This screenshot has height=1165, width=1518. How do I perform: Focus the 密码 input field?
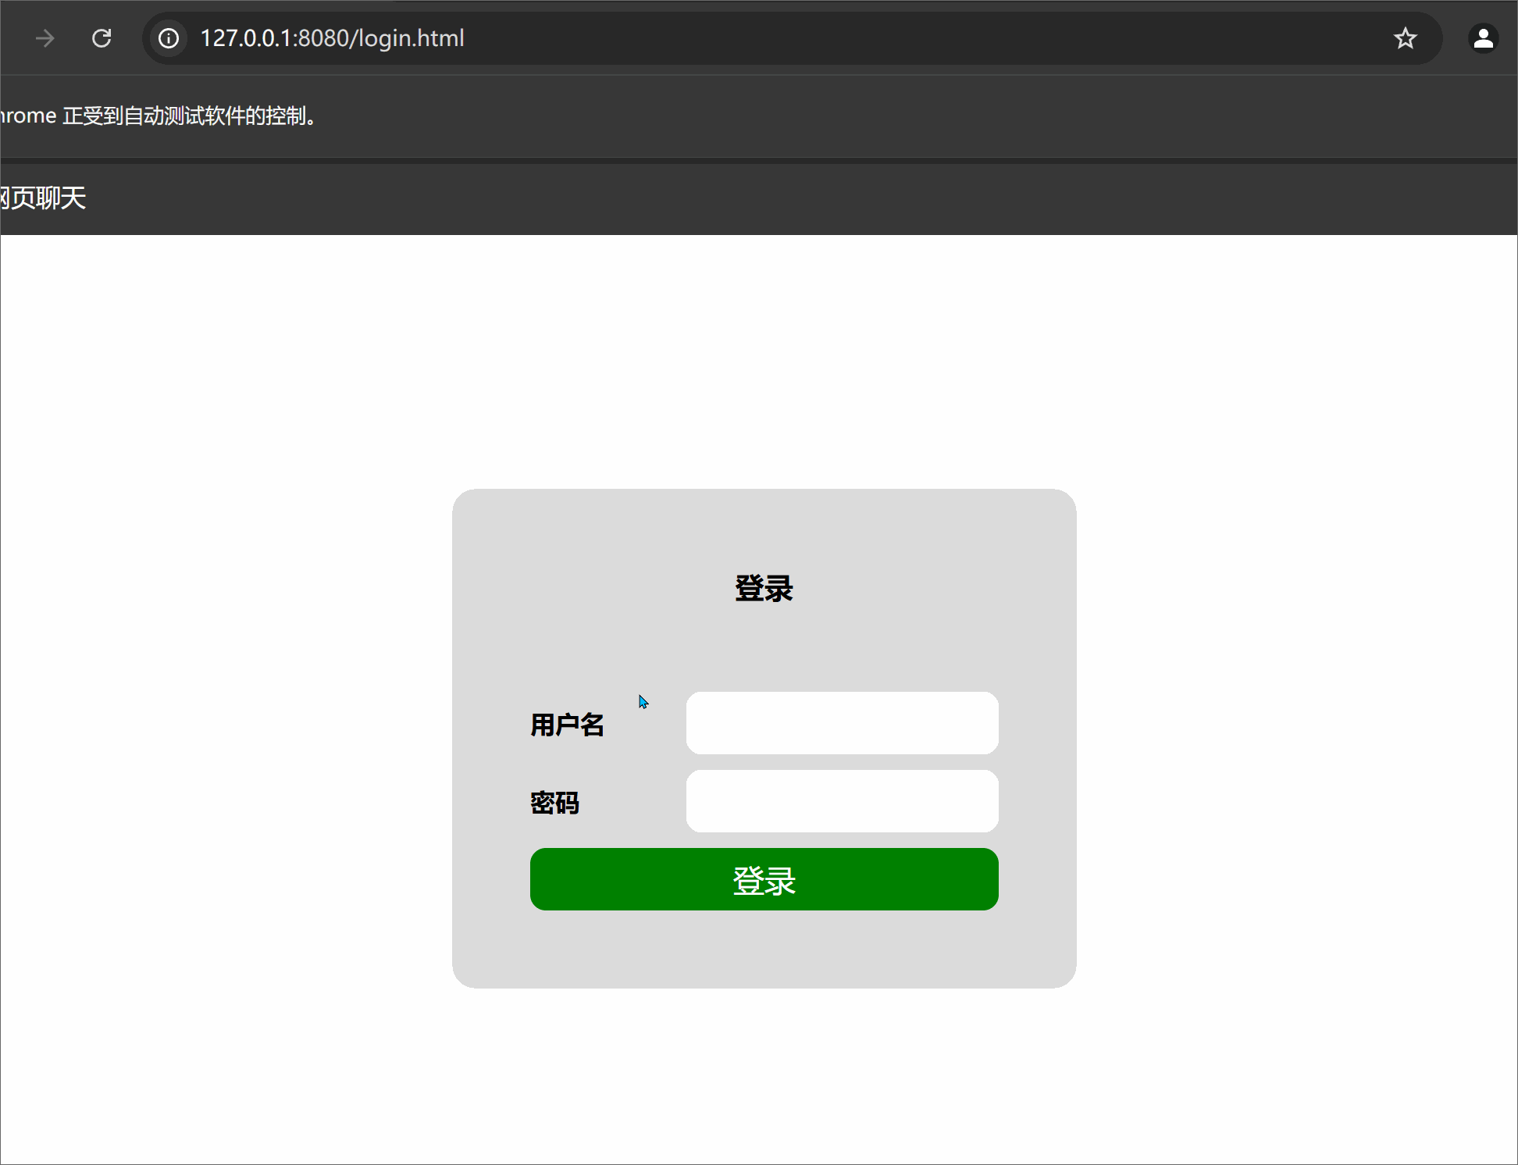click(842, 801)
